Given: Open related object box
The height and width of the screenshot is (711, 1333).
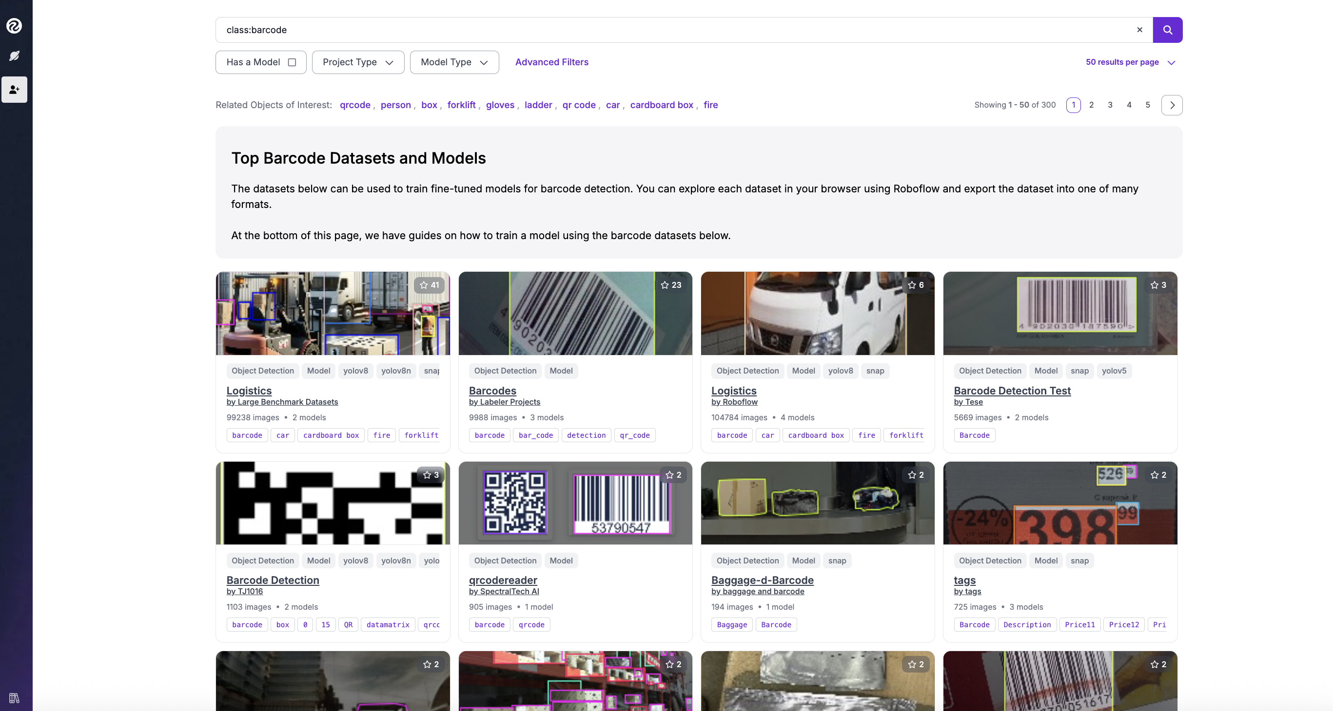Looking at the screenshot, I should pos(429,105).
